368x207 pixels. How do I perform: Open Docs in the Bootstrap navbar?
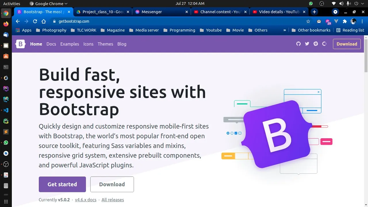click(x=51, y=44)
